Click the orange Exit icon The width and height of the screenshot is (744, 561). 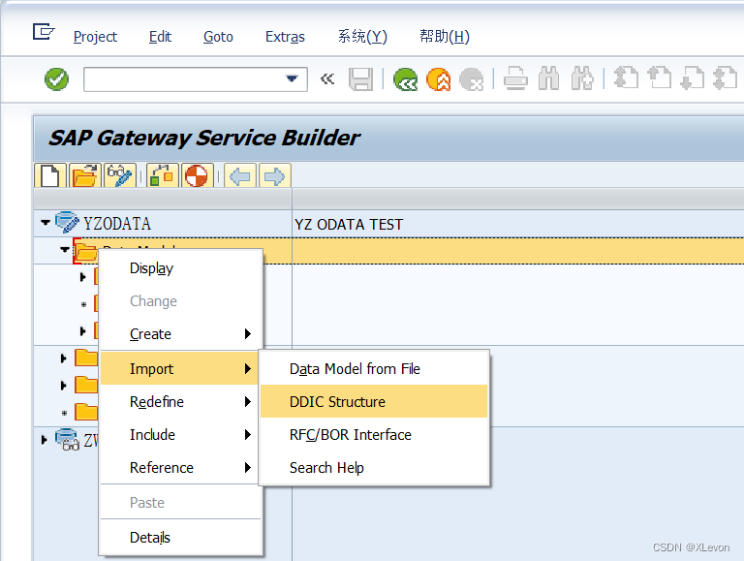439,78
